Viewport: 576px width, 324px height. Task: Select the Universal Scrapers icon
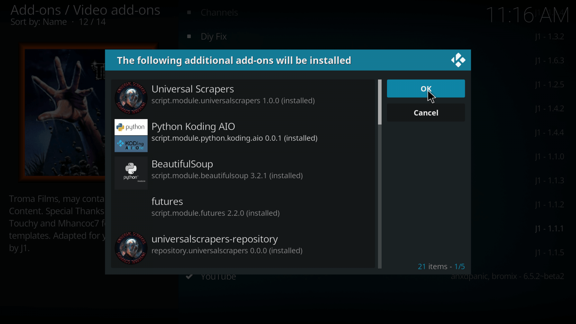pyautogui.click(x=131, y=98)
